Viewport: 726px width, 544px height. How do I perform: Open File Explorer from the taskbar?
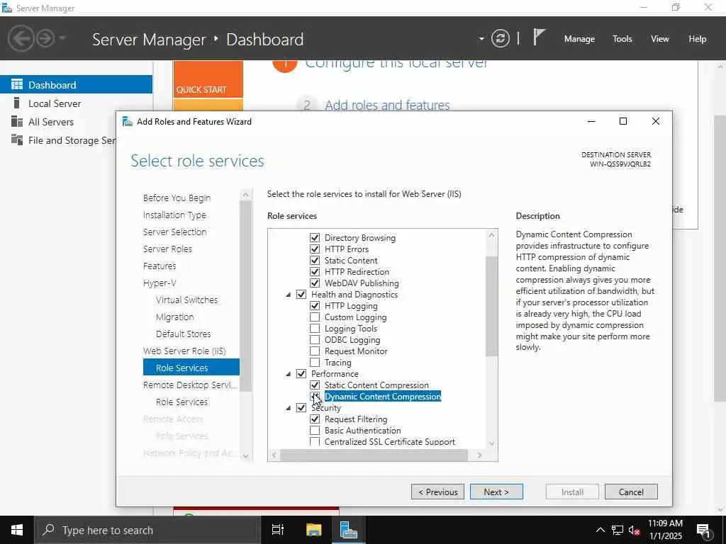pos(313,530)
